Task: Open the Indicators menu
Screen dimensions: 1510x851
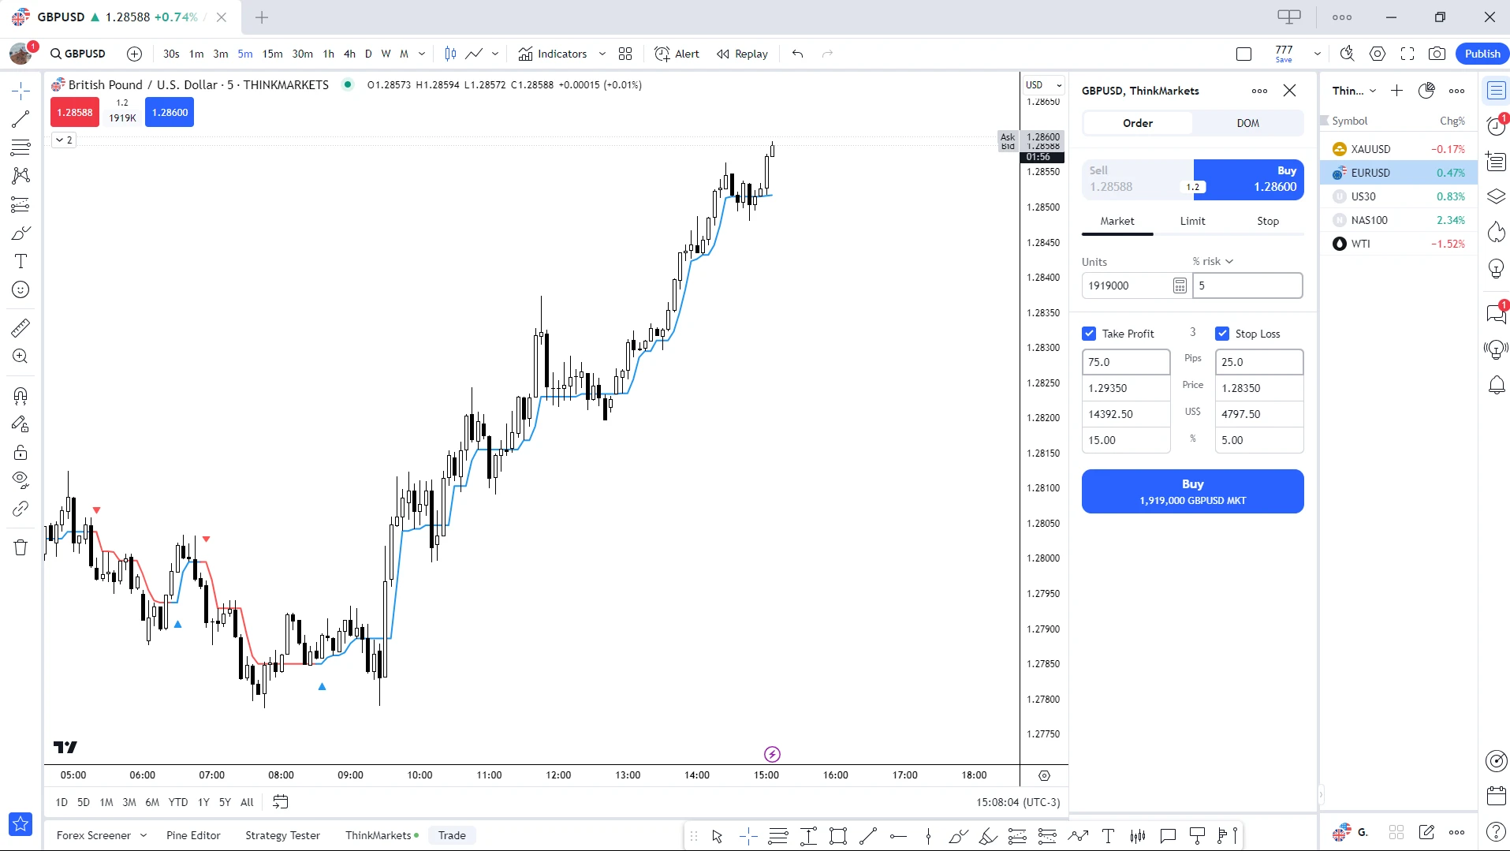Action: 561,54
